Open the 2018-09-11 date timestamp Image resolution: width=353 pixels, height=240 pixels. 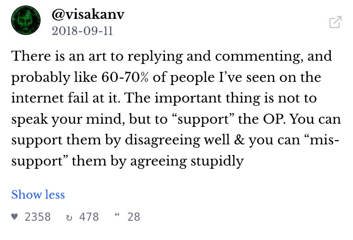pos(82,31)
